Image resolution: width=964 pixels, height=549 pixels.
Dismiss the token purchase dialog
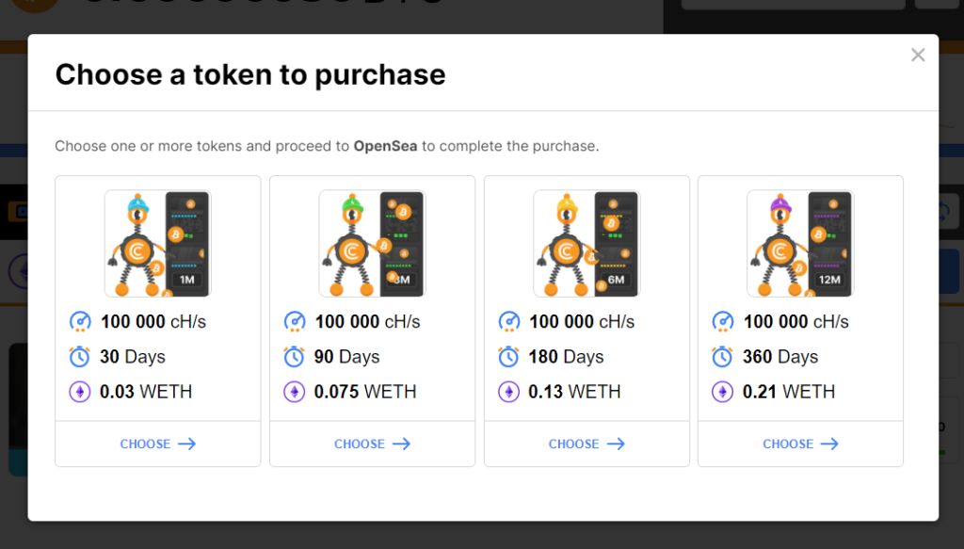(x=918, y=55)
